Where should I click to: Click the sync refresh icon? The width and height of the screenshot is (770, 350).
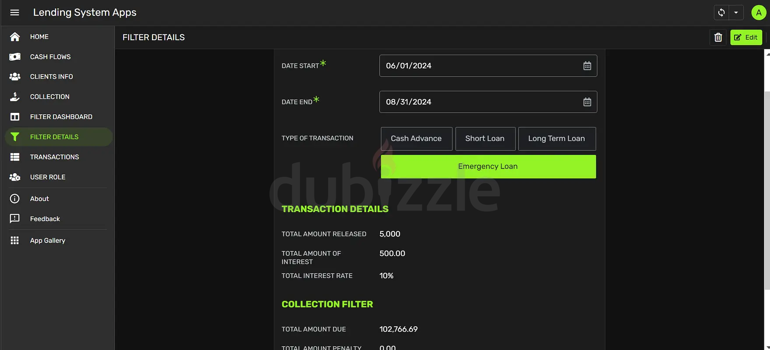click(721, 13)
